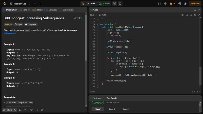The width and height of the screenshot is (203, 114).
Task: Follow the subsequence definition link
Action: 10,33
